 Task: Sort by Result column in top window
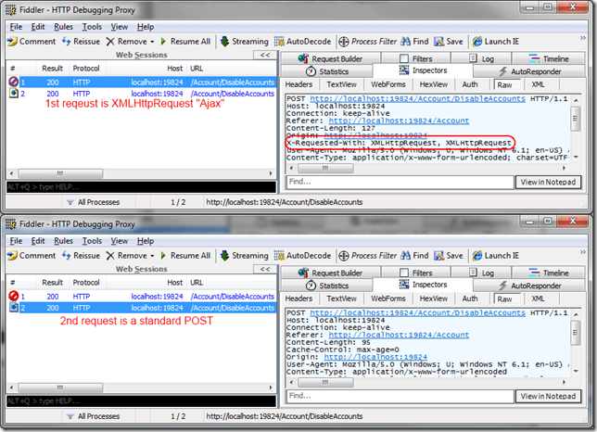[x=52, y=69]
